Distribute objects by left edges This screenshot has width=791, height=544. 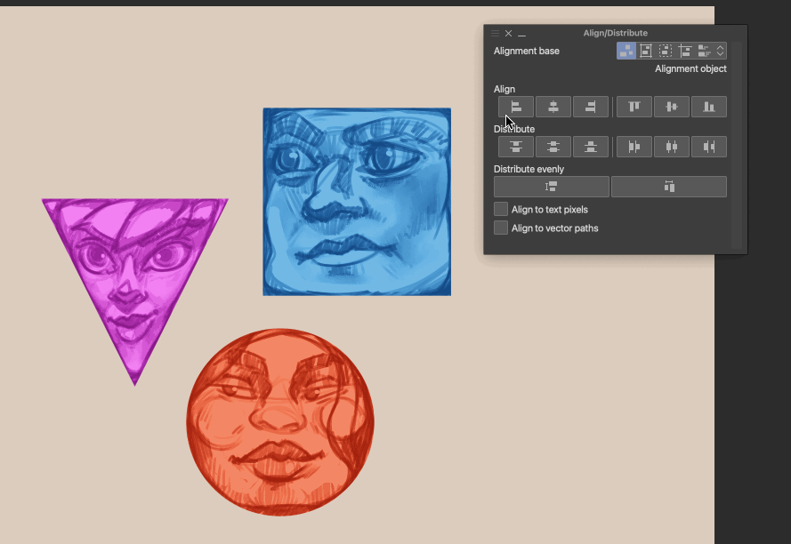[x=634, y=147]
